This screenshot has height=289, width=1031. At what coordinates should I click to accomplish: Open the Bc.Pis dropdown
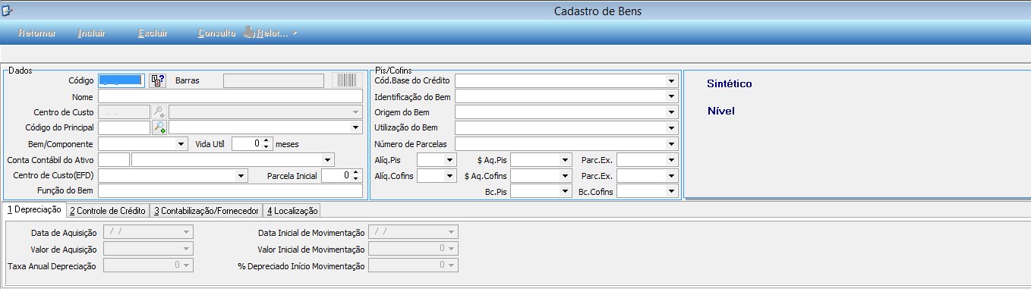click(565, 192)
